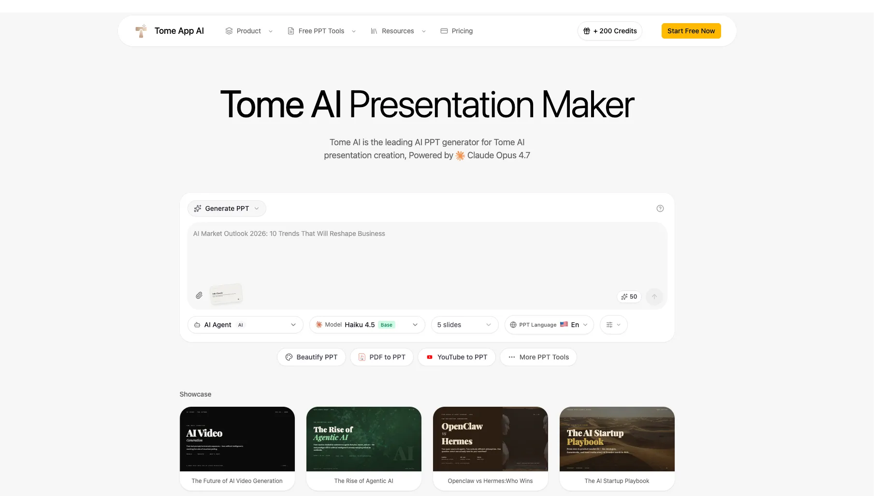Viewport: 883px width, 496px height.
Task: Open the Product menu
Action: [x=249, y=31]
